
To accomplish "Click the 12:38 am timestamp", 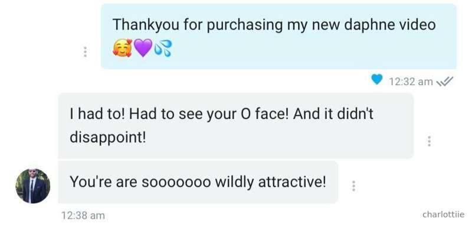I will point(83,216).
